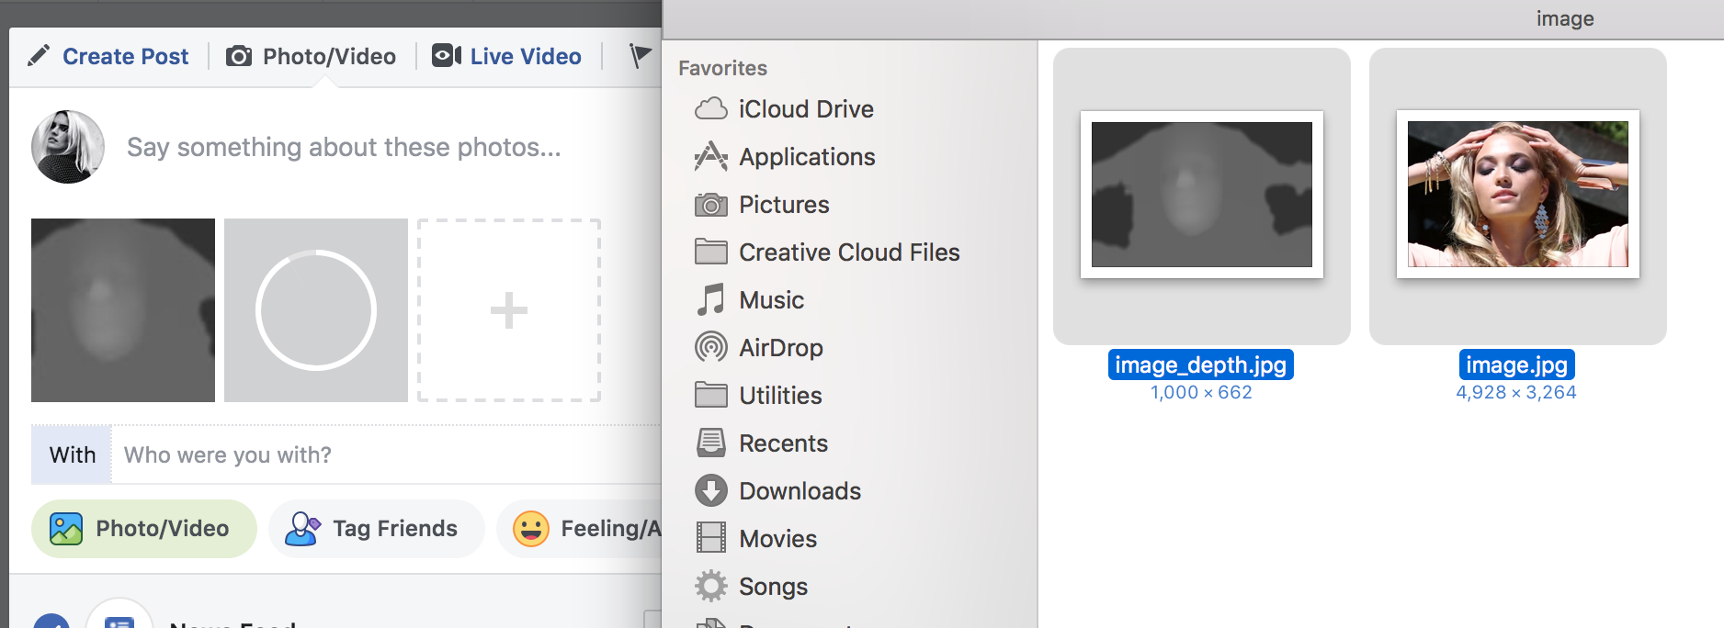The image size is (1724, 628).
Task: Click the Tag Friends person icon
Action: [x=302, y=529]
